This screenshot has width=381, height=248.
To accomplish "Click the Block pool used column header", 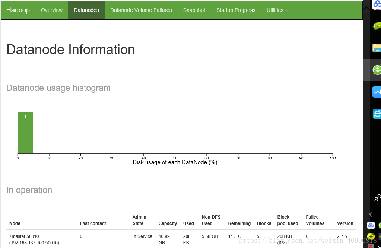I will click(288, 220).
